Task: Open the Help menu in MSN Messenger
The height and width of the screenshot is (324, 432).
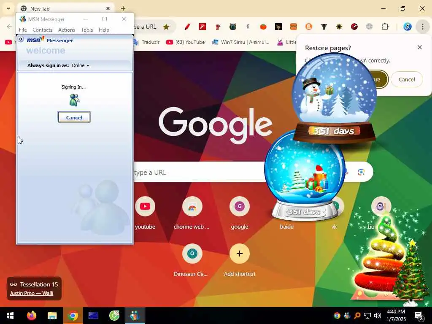Action: pyautogui.click(x=104, y=30)
